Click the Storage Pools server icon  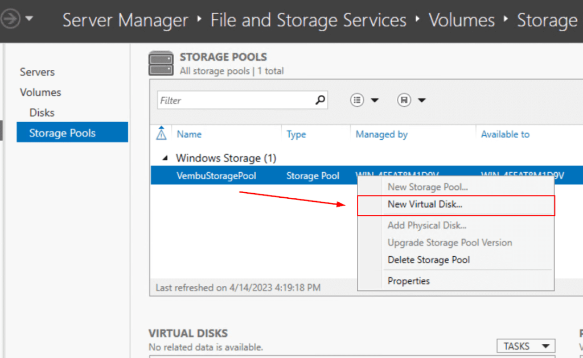pyautogui.click(x=161, y=63)
